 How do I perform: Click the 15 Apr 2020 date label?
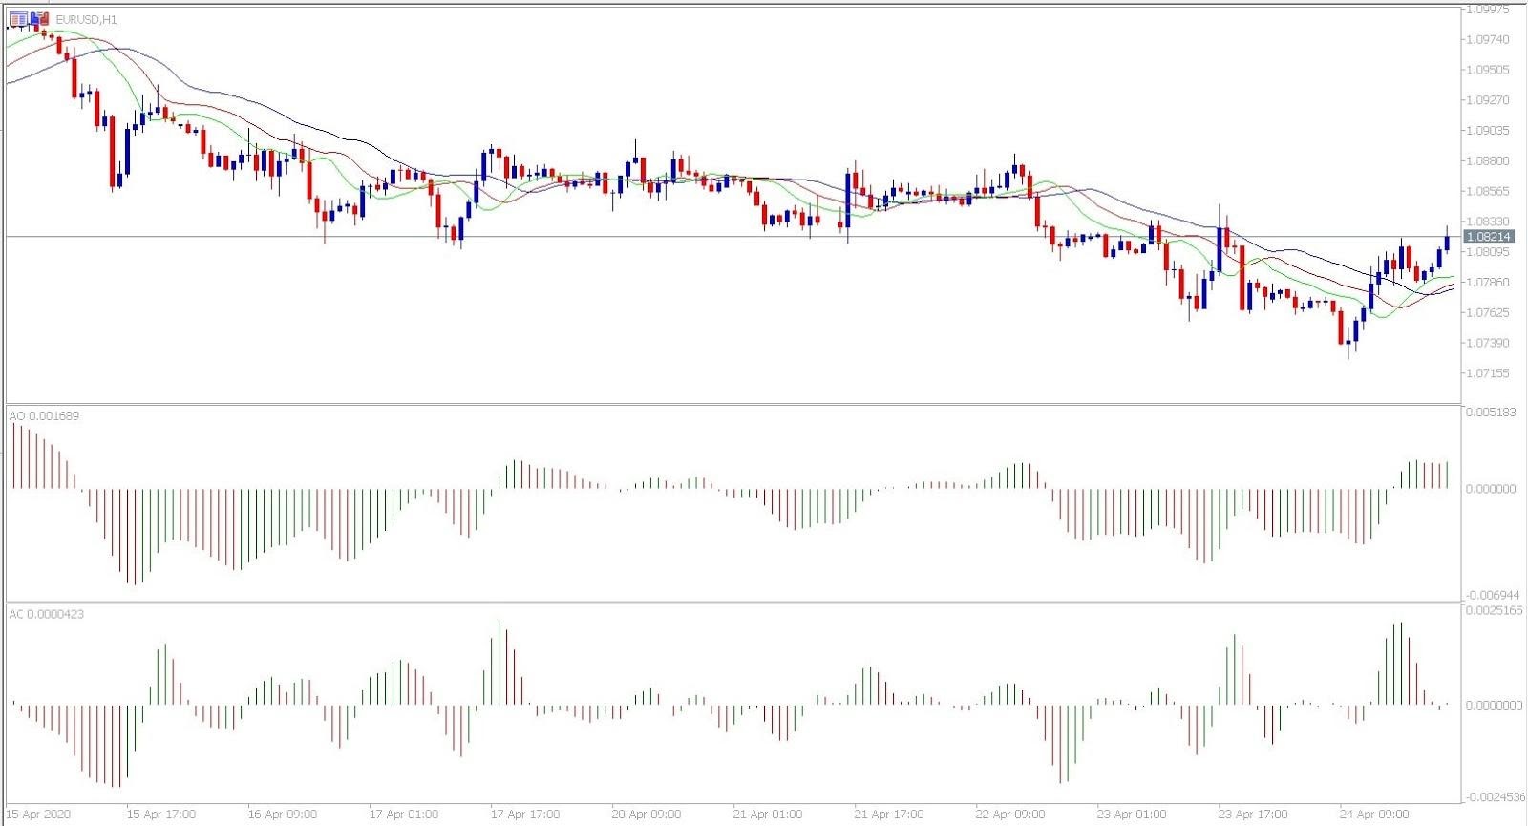[38, 815]
